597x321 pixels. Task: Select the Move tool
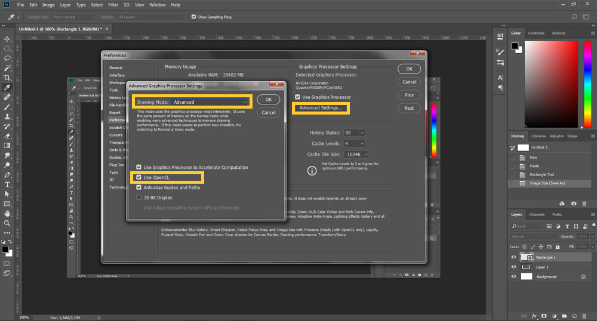[x=7, y=39]
